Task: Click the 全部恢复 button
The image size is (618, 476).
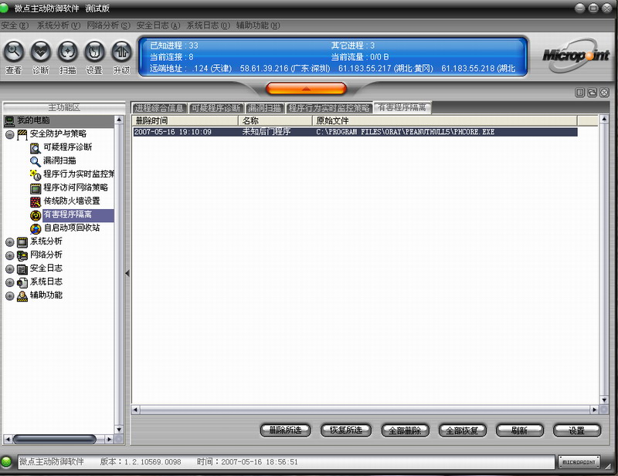Action: click(462, 430)
